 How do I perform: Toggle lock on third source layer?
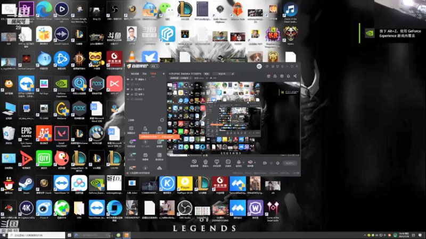132,89
